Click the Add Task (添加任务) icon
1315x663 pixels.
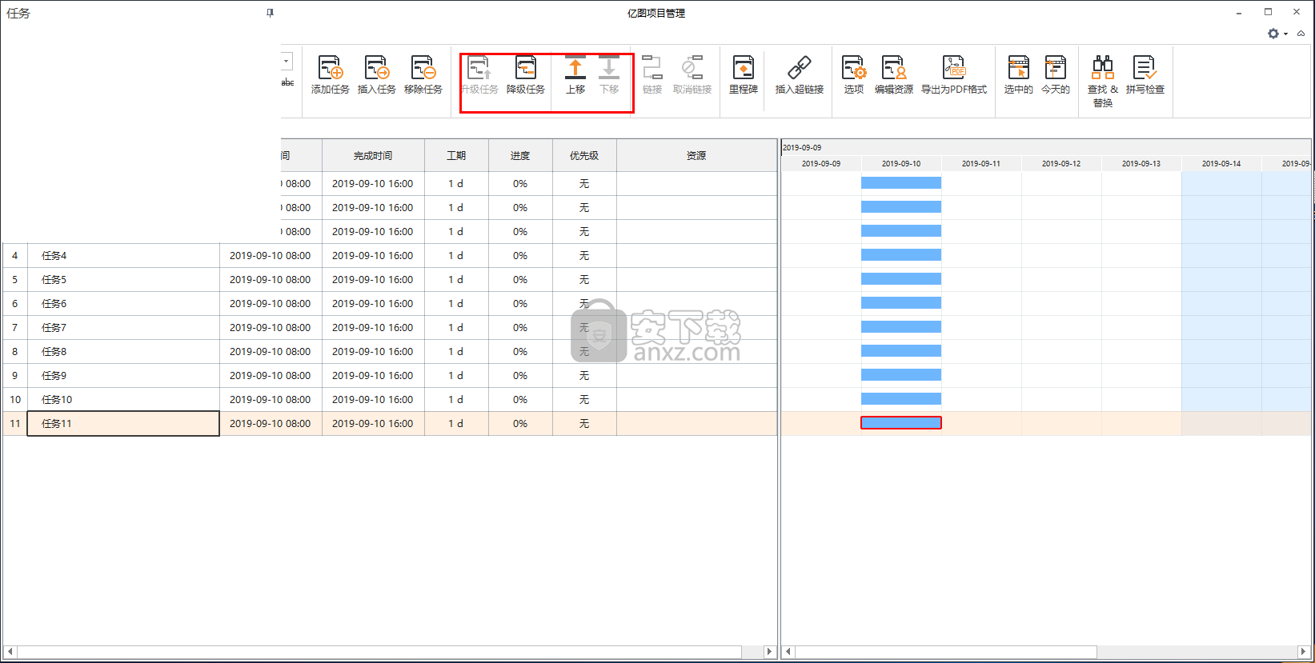[330, 74]
